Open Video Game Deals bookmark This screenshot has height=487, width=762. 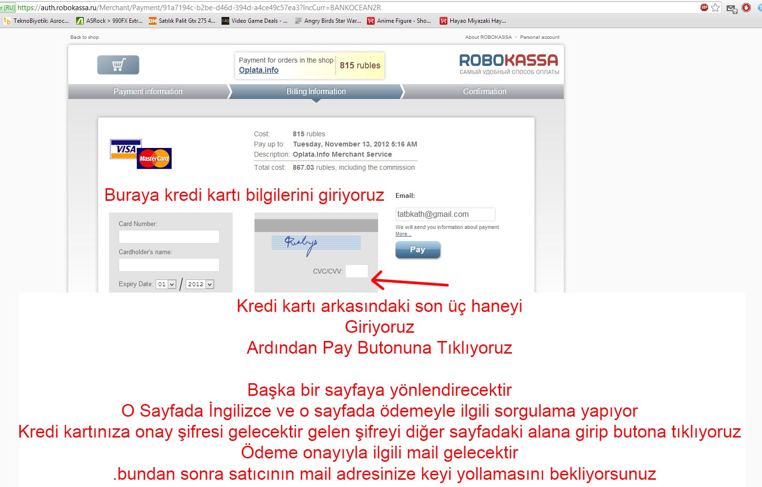click(254, 21)
